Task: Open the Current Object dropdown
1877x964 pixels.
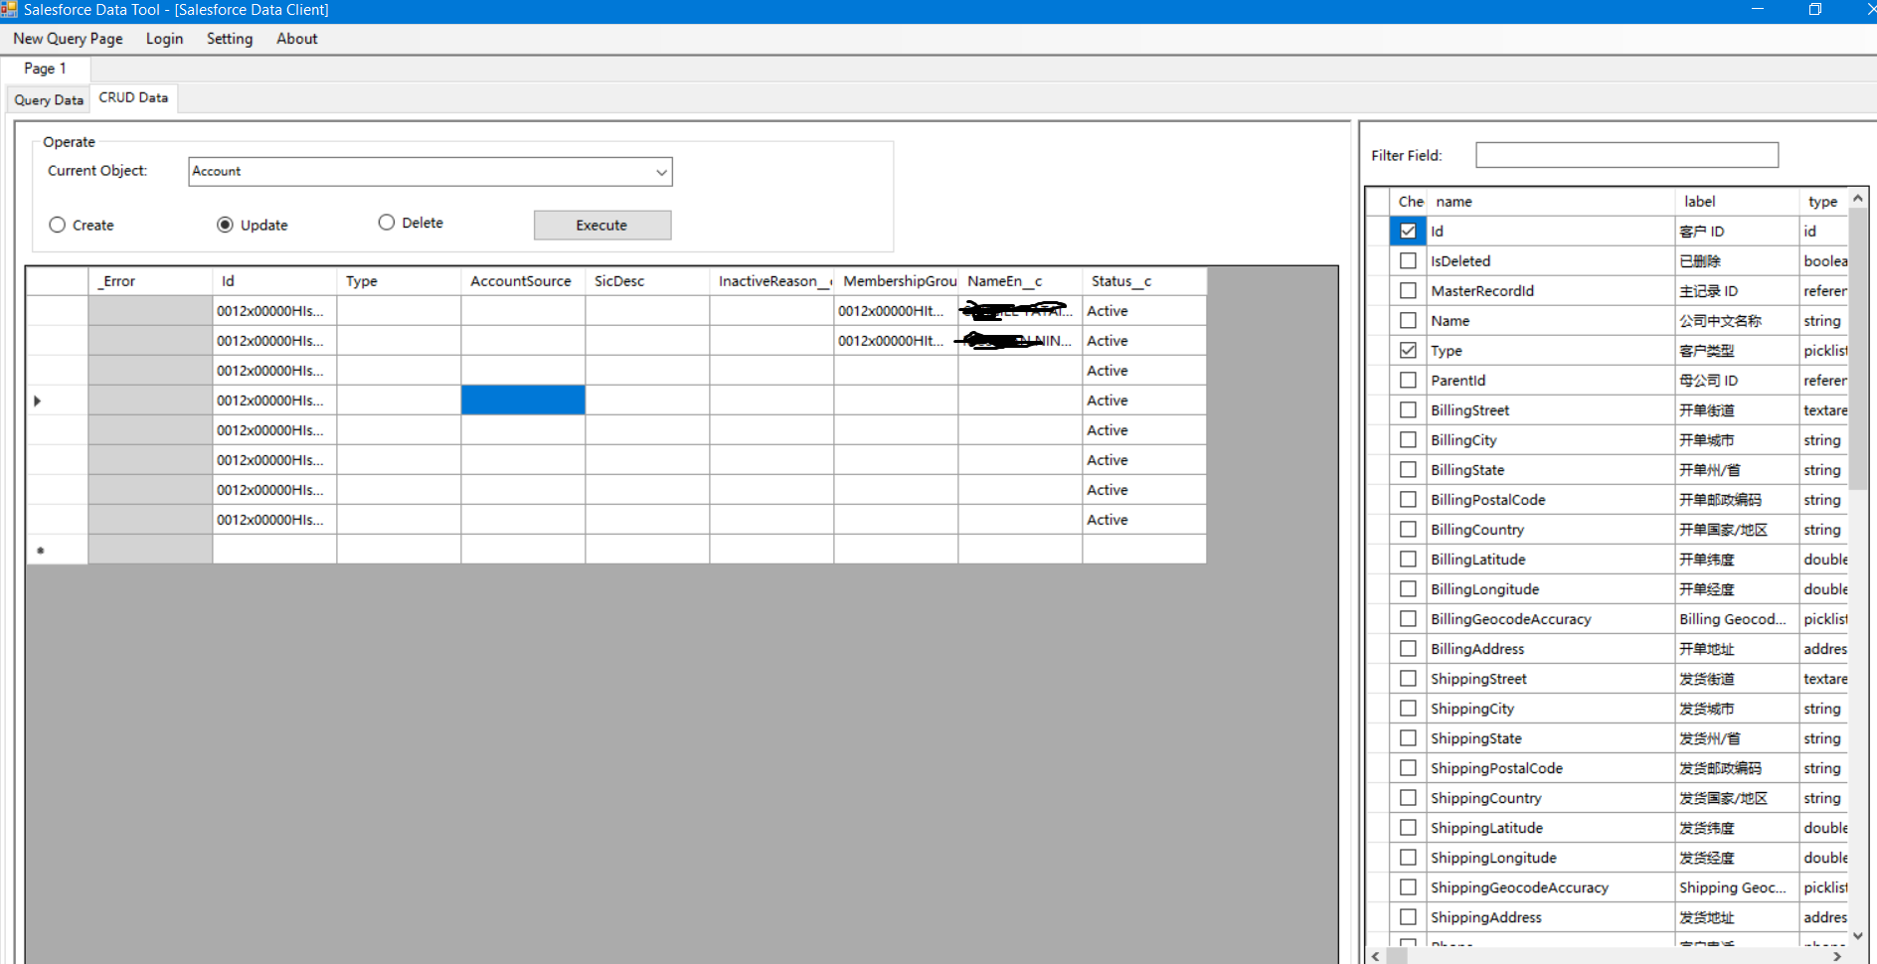Action: point(660,171)
